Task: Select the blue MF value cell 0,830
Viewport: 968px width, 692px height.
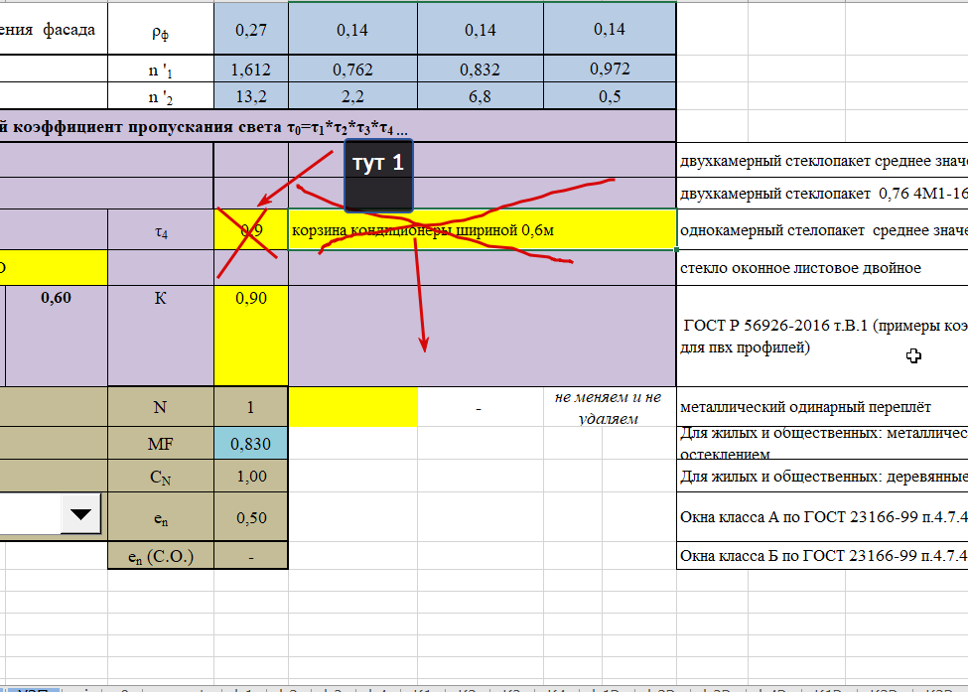Action: click(x=251, y=443)
